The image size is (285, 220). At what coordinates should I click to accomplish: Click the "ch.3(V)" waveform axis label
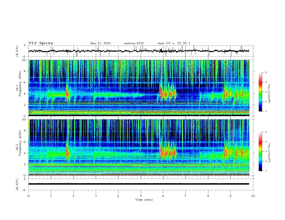point(17,184)
